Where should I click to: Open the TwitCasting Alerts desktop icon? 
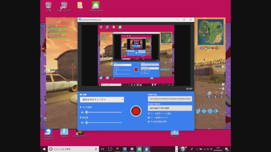96,6
